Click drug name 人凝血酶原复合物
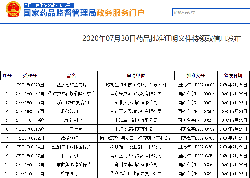The width and height of the screenshot is (250, 178). coord(72,103)
